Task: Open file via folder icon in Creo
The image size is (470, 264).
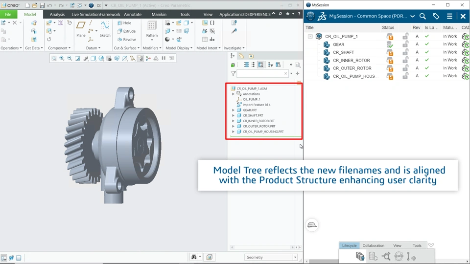Action: click(x=35, y=5)
